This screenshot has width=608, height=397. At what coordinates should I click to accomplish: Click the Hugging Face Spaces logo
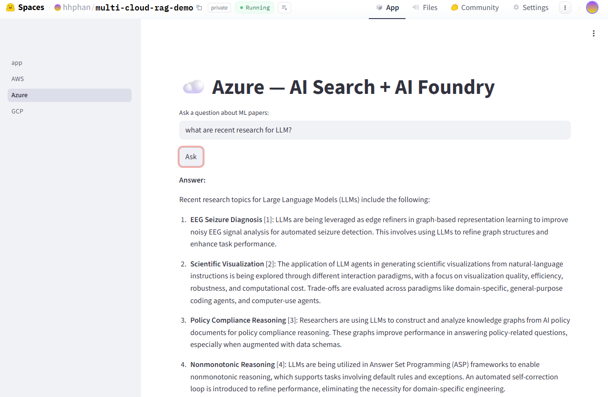click(10, 8)
